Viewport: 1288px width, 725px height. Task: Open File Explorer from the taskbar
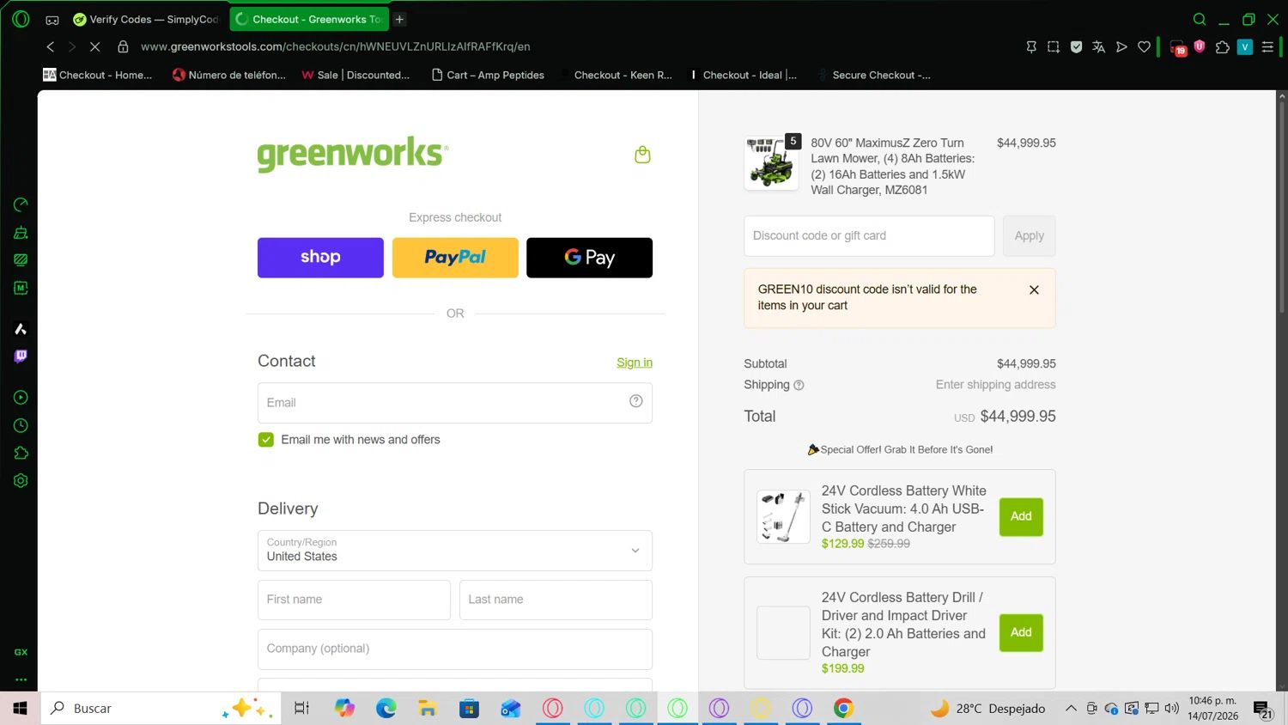pyautogui.click(x=428, y=709)
